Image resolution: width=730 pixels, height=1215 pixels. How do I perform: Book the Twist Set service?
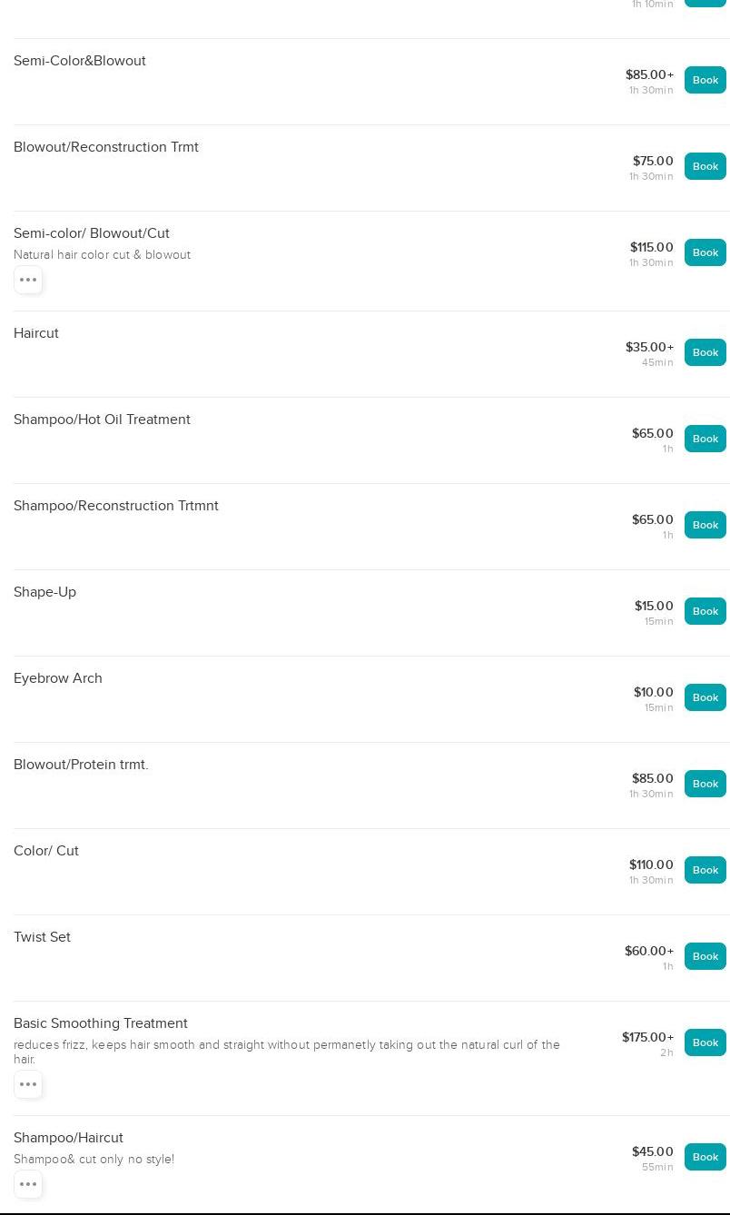click(x=705, y=956)
